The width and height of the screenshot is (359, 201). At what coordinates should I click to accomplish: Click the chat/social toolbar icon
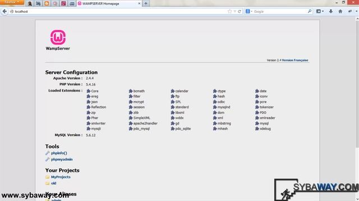(x=350, y=11)
